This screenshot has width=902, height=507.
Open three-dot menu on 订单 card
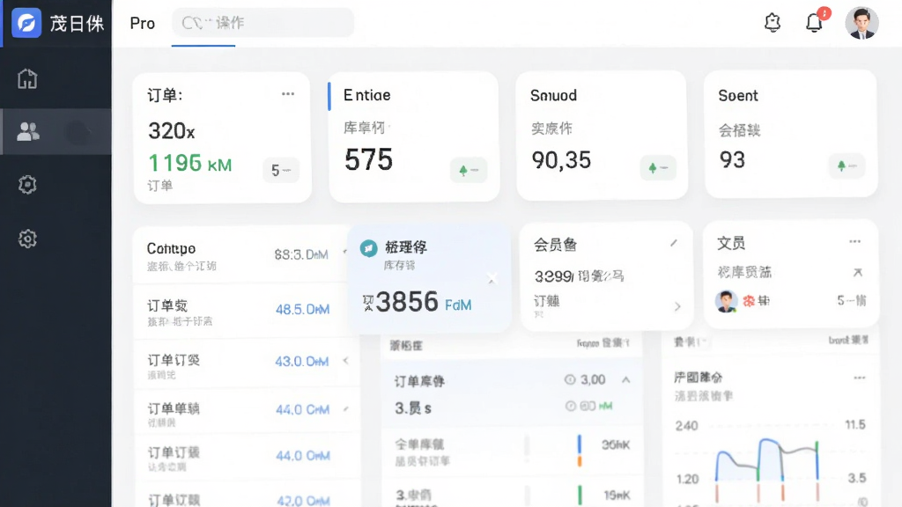pos(288,93)
